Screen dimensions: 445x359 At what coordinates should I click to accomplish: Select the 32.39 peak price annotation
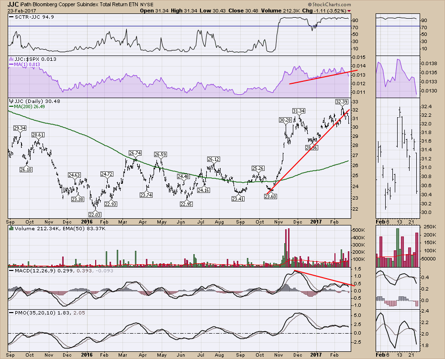pos(341,102)
